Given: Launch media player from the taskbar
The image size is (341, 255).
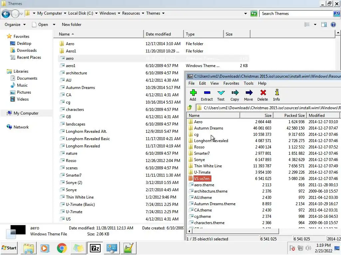Looking at the screenshot, I should [45, 248].
